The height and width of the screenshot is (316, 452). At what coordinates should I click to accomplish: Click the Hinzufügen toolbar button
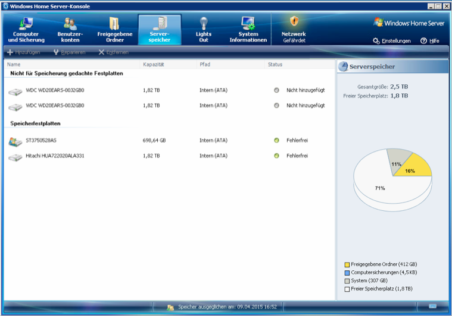(x=24, y=52)
